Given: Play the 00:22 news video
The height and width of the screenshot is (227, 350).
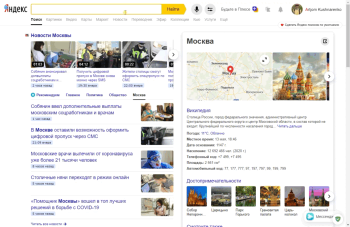Looking at the screenshot, I should coord(144,54).
